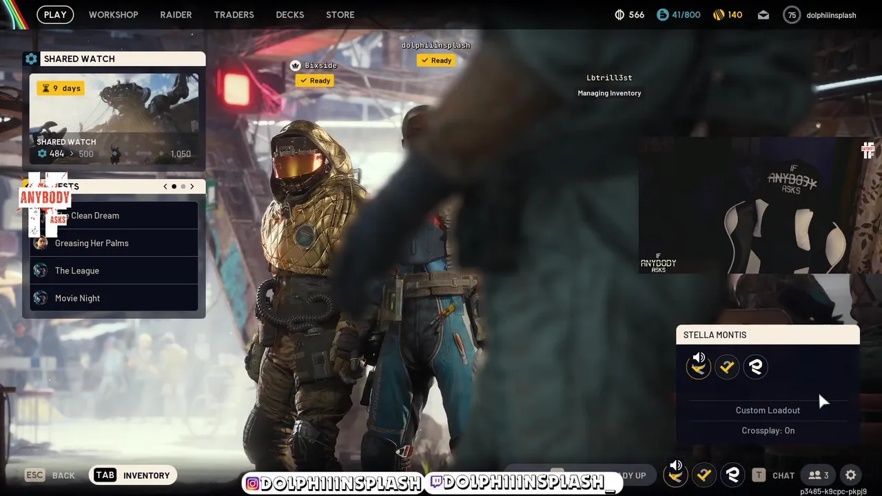Click the Managing Inventory status text
The width and height of the screenshot is (882, 496).
609,93
